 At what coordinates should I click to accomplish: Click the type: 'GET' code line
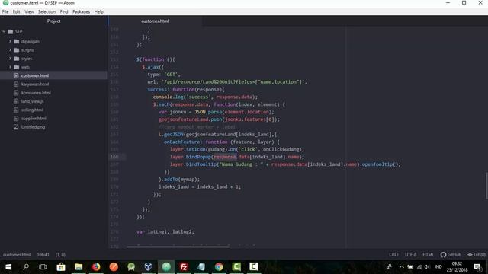coord(164,75)
